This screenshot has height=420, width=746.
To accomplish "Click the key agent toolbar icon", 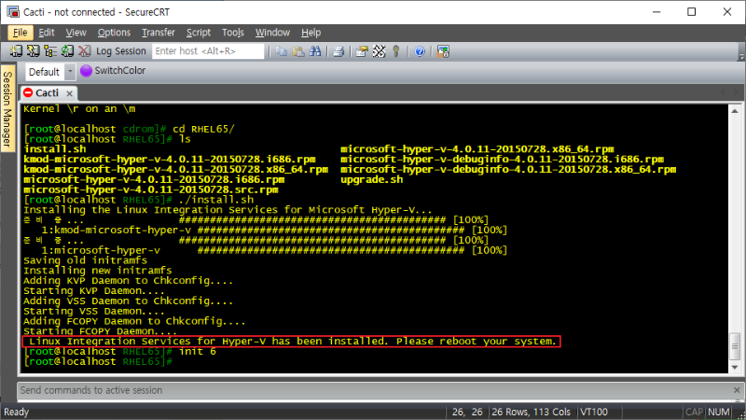I will pos(396,51).
